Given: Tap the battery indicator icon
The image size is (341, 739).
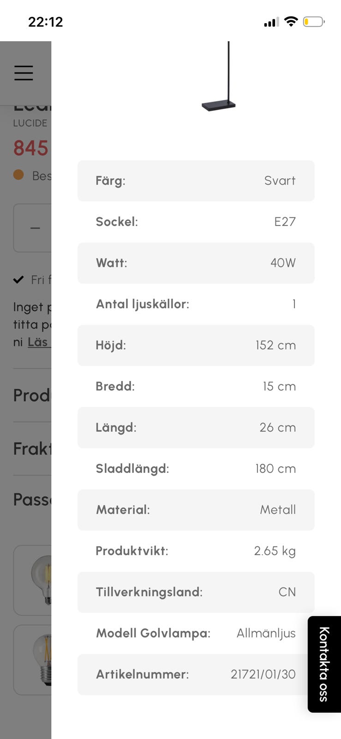Looking at the screenshot, I should [x=313, y=22].
